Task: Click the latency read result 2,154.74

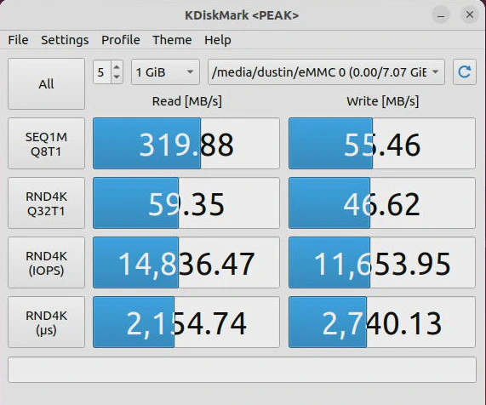Action: [186, 322]
